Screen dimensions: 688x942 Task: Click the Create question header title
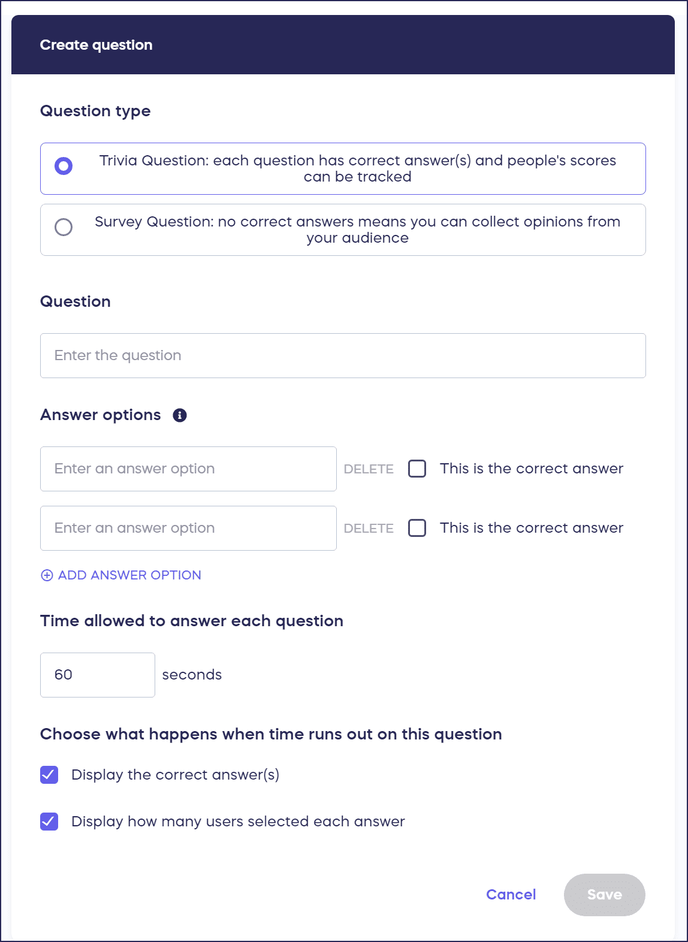(x=96, y=45)
